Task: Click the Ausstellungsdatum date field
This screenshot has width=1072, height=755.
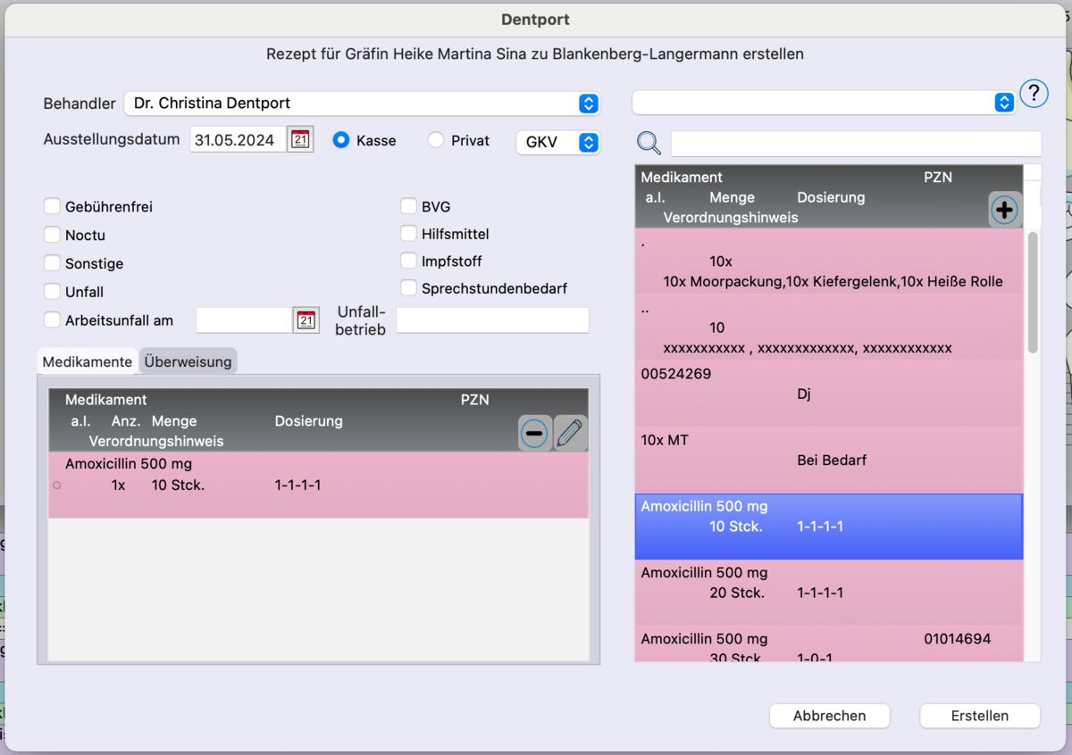Action: point(238,140)
